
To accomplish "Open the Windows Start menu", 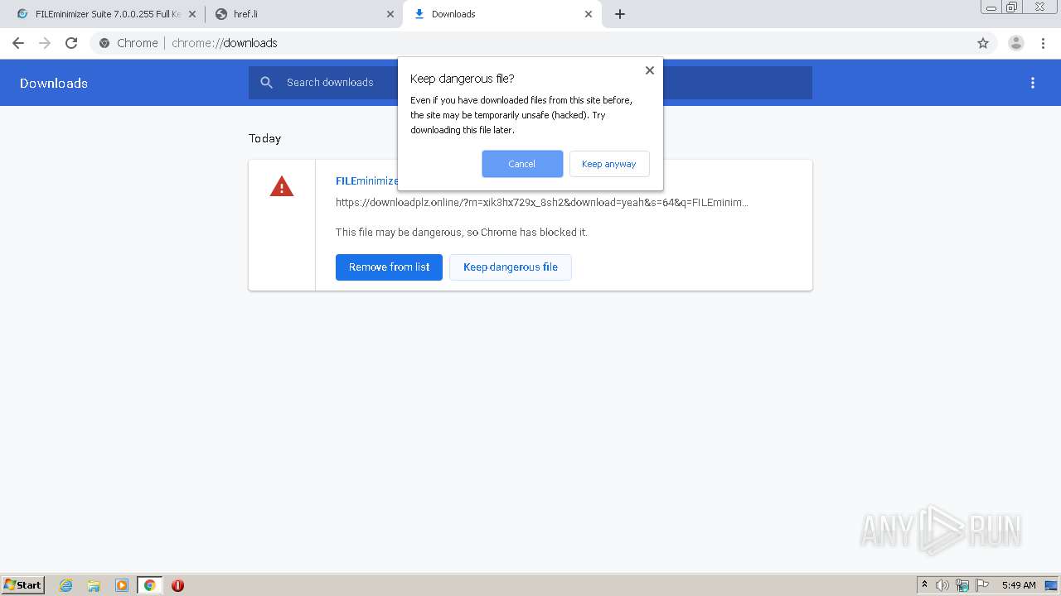I will (x=23, y=584).
